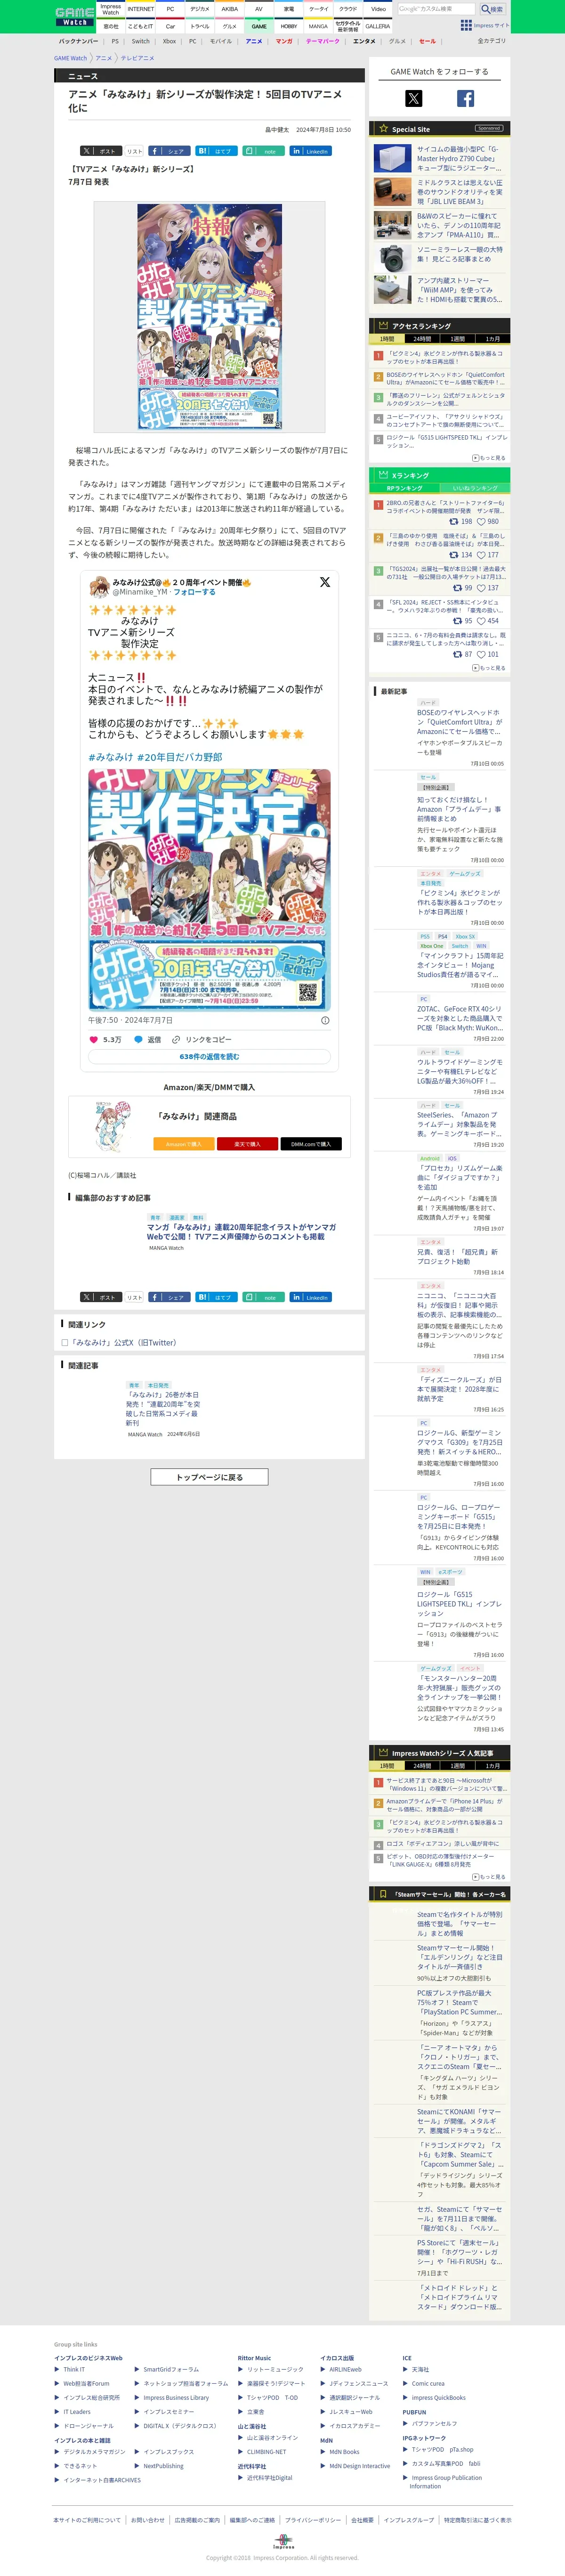Image resolution: width=565 pixels, height=2576 pixels.
Task: Open the テレビアニメ breadcrumb link
Action: point(137,58)
